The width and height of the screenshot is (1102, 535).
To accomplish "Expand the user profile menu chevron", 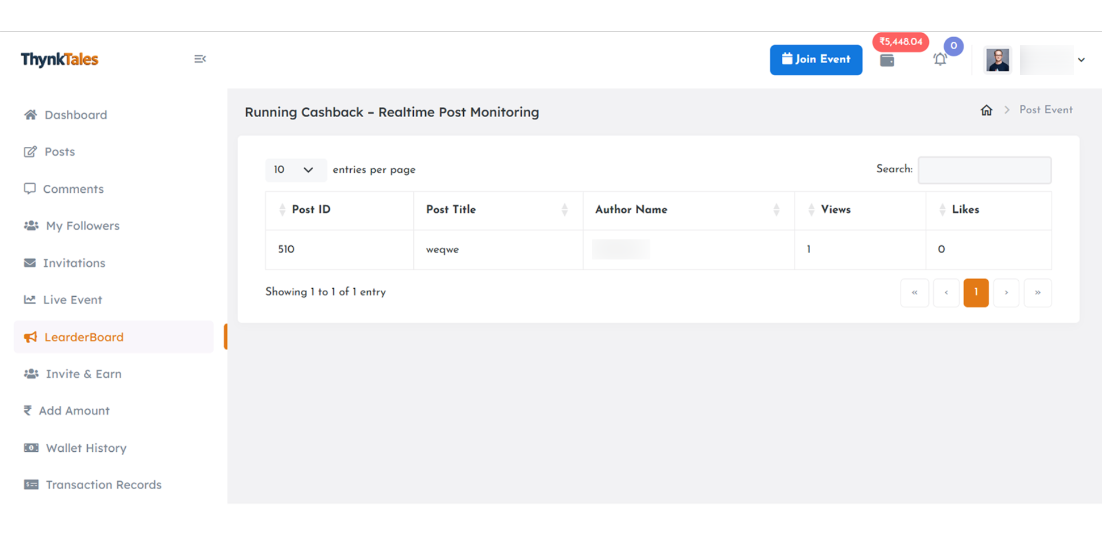I will (x=1081, y=60).
